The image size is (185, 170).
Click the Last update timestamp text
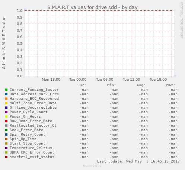(138, 161)
